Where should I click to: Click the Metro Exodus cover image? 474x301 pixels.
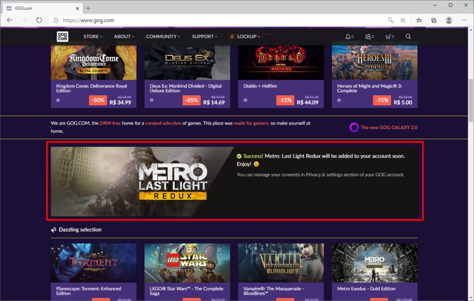tap(374, 263)
